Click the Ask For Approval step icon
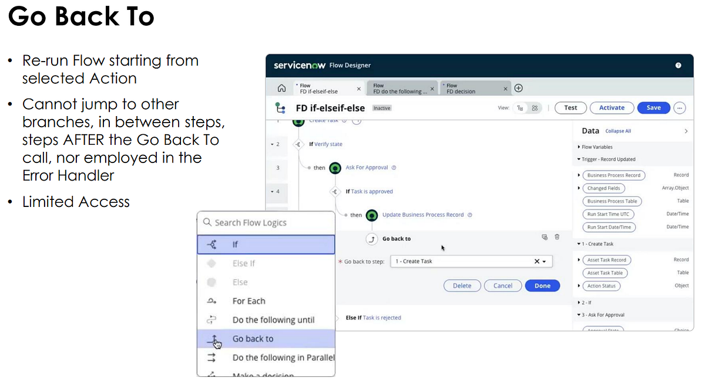The width and height of the screenshot is (705, 384). click(x=335, y=167)
